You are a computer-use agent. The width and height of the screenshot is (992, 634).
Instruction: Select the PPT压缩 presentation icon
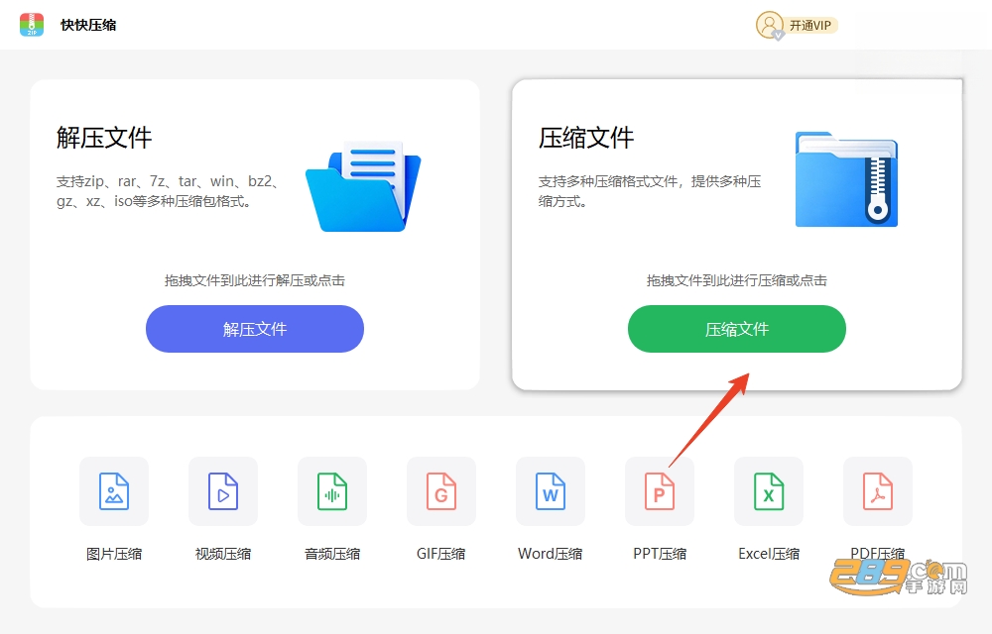[x=660, y=491]
